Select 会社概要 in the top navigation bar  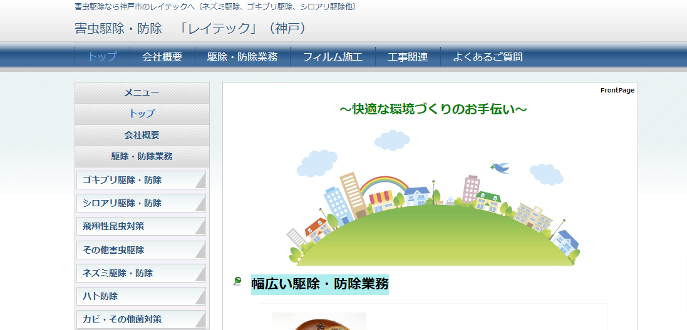click(162, 57)
